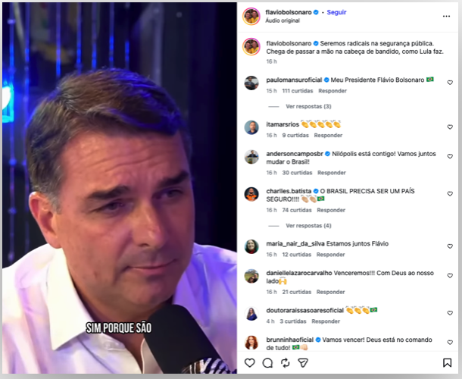
Task: Like charlles.batista's comment
Action: click(x=450, y=195)
